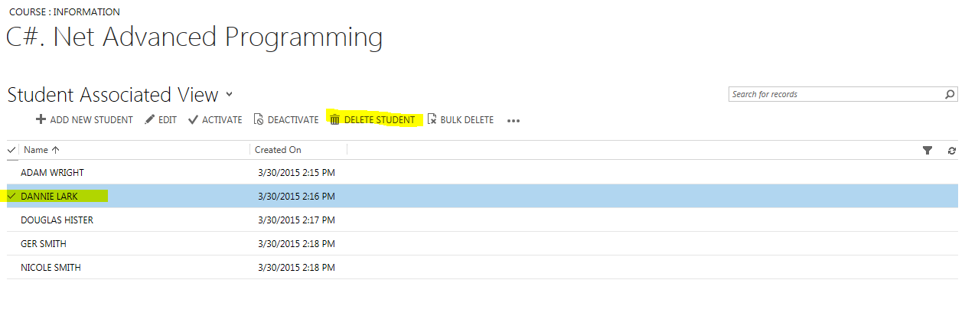Open the ADAM WRIGHT record
965x319 pixels.
(52, 173)
